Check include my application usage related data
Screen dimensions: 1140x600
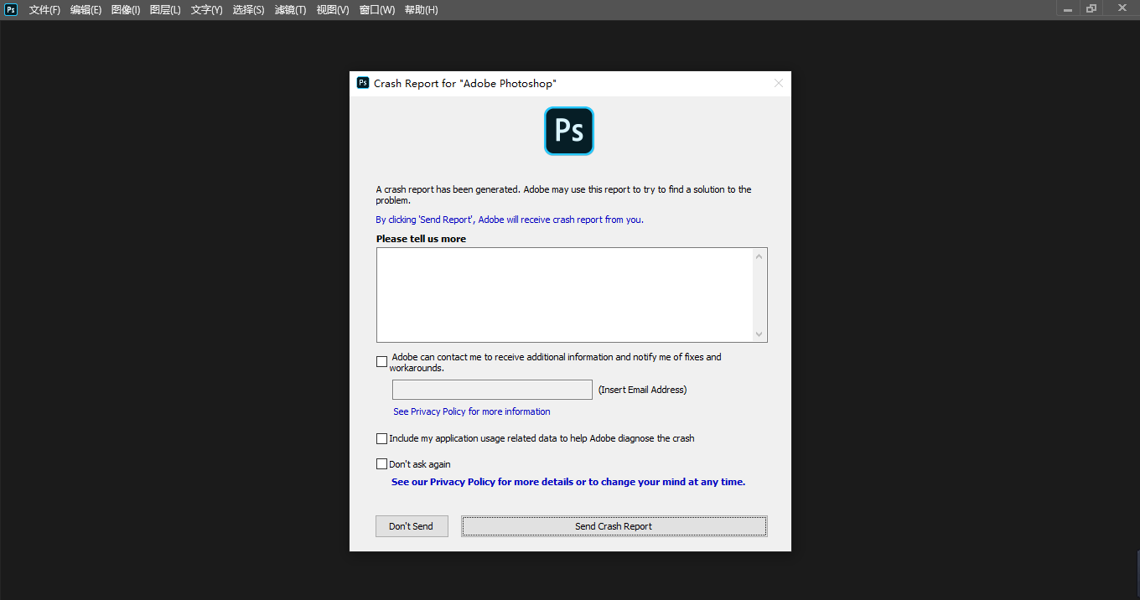[x=381, y=438]
